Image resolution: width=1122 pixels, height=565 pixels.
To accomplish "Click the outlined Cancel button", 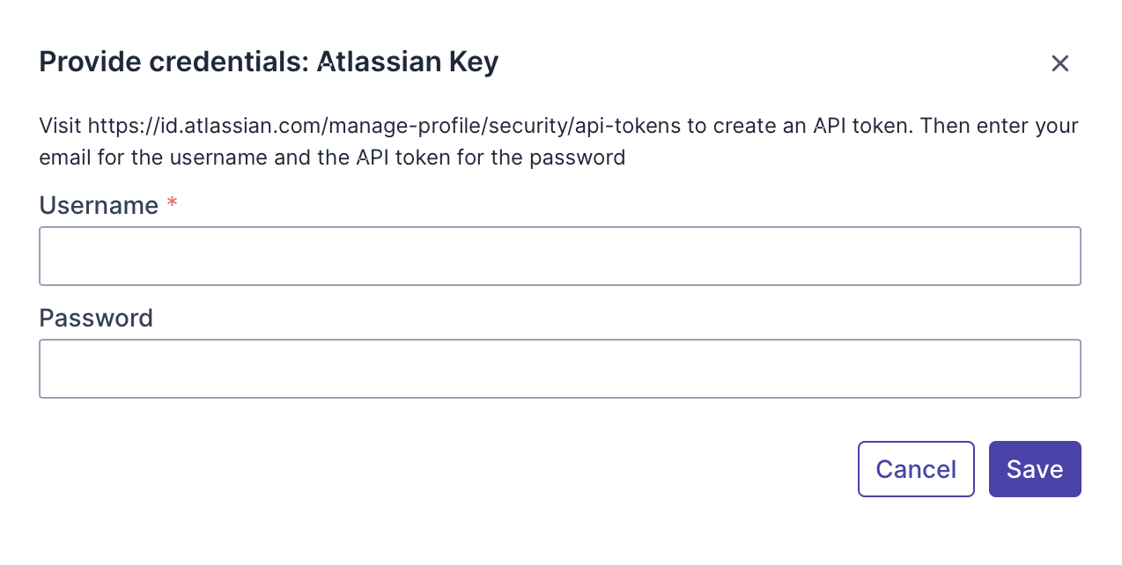I will [x=916, y=469].
